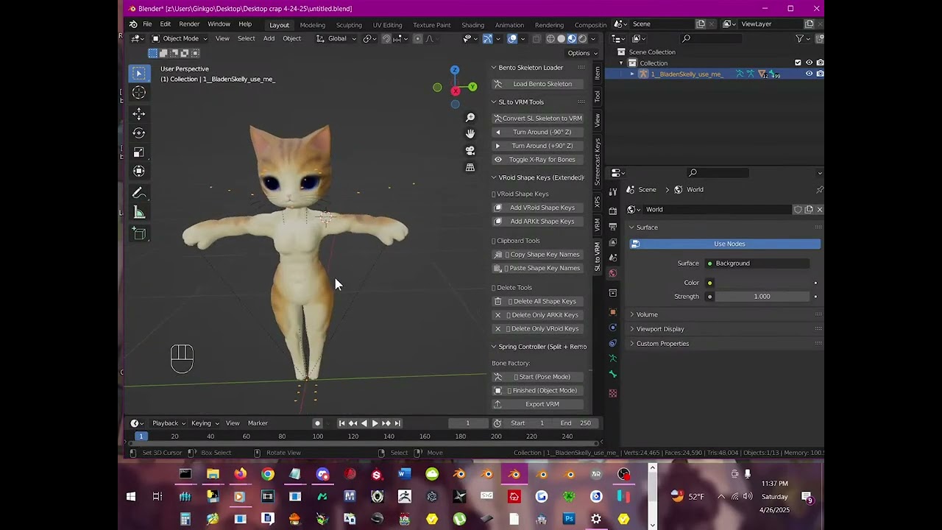This screenshot has width=942, height=530.
Task: Click the Load Bento Skeleton button
Action: tap(539, 84)
